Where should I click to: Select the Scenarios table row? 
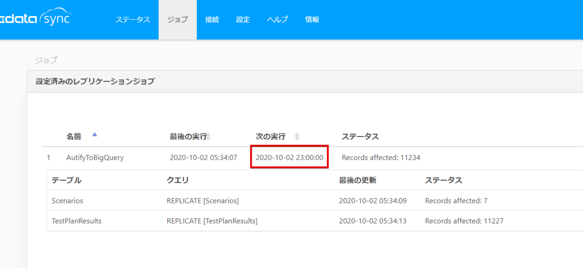(x=315, y=201)
